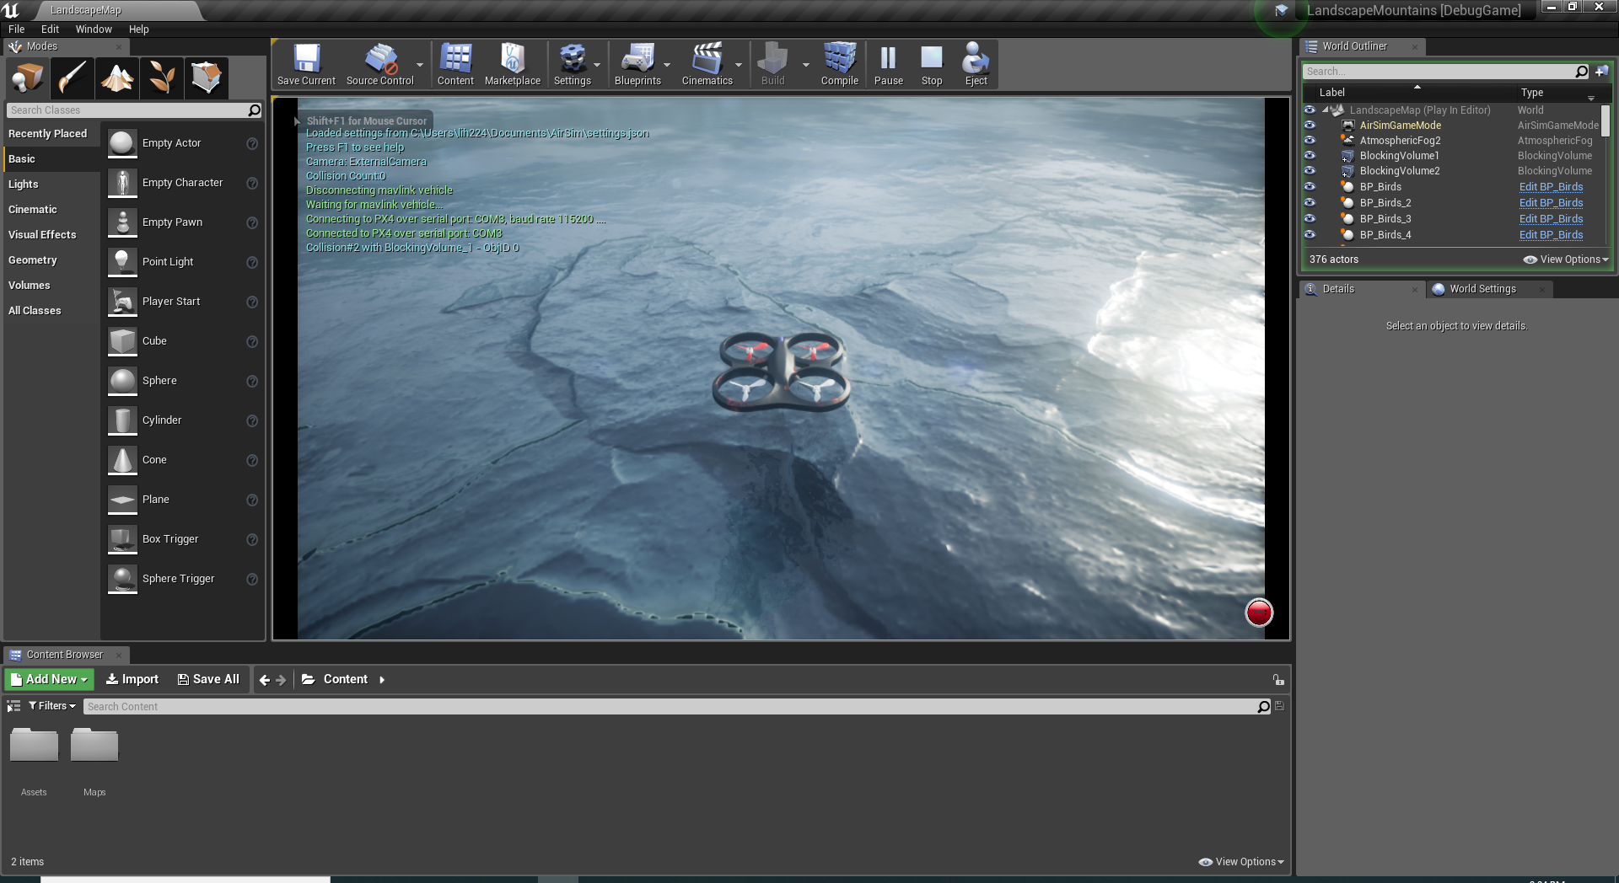Expand the Cinematics dropdown arrow

739,65
